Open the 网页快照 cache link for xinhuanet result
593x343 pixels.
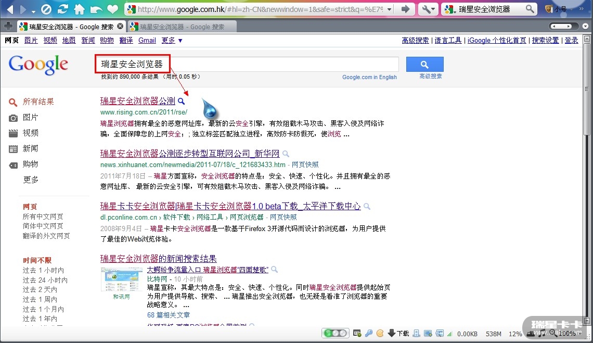(305, 164)
